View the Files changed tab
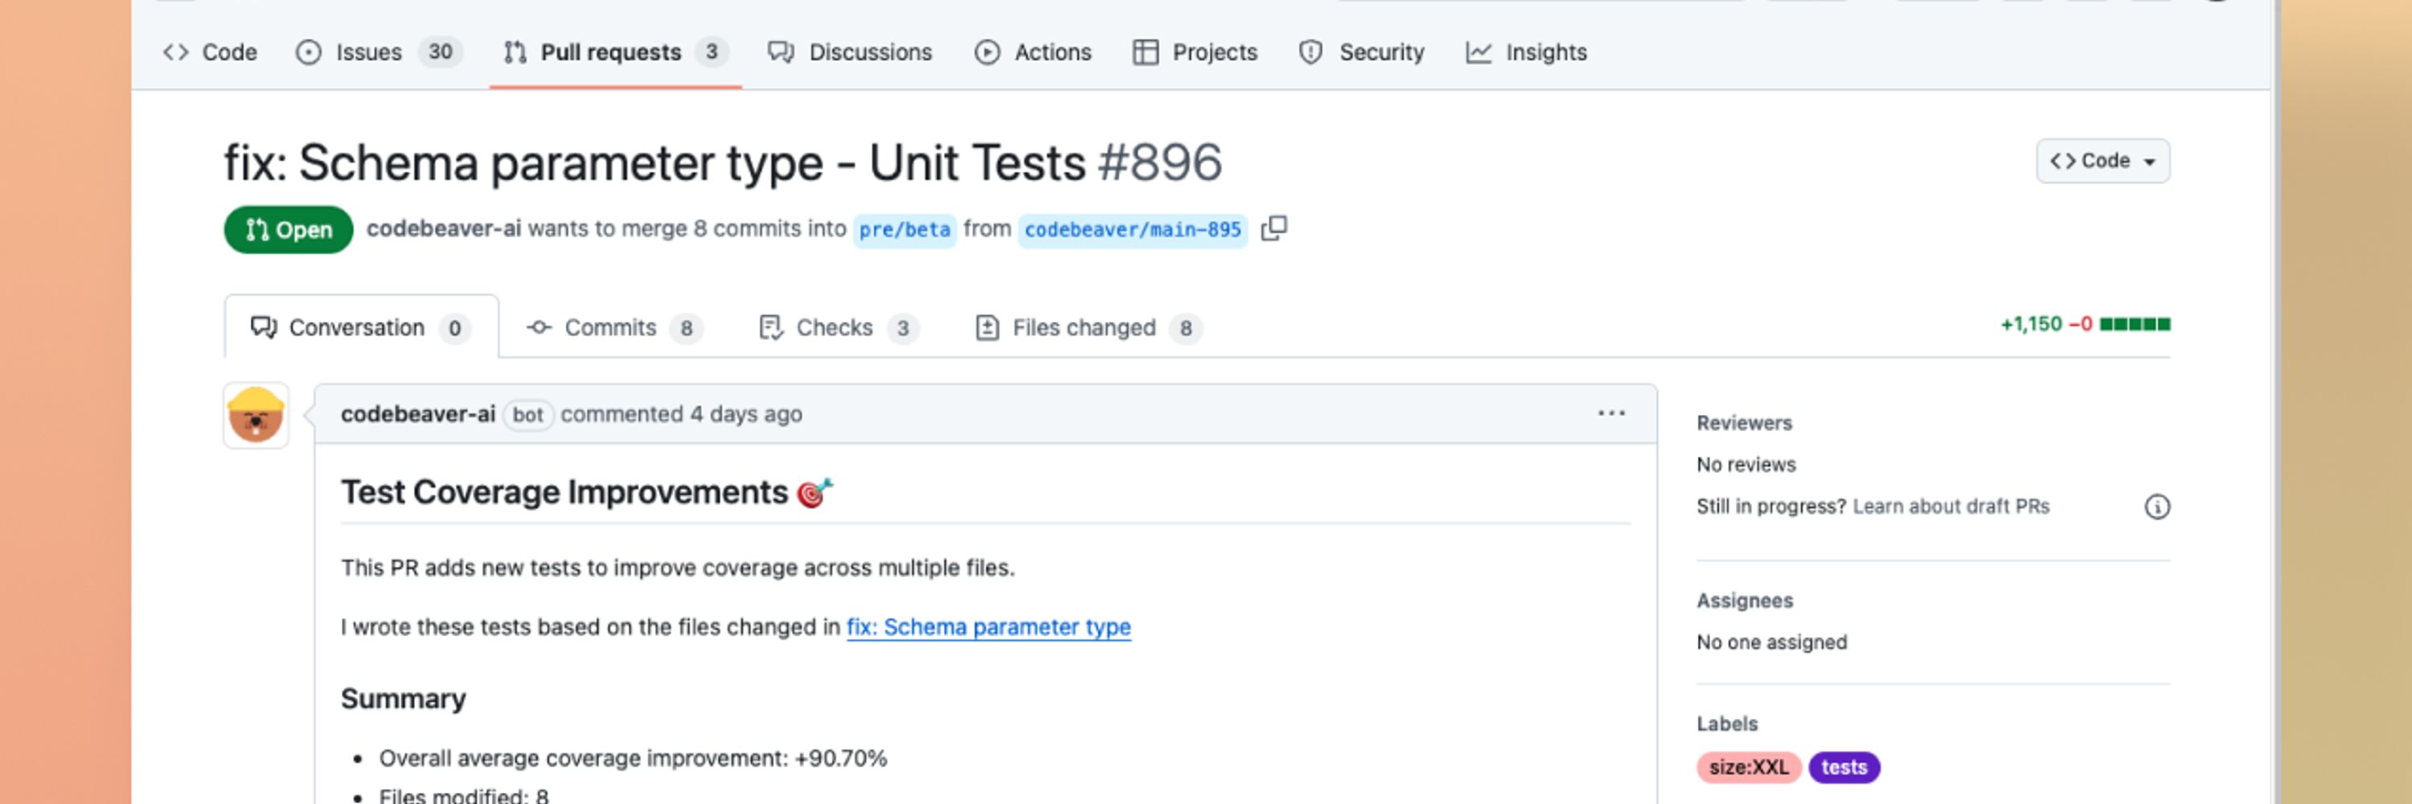The width and height of the screenshot is (2412, 804). point(1088,327)
